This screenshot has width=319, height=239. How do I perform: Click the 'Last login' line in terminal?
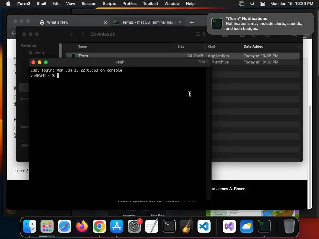click(x=76, y=70)
